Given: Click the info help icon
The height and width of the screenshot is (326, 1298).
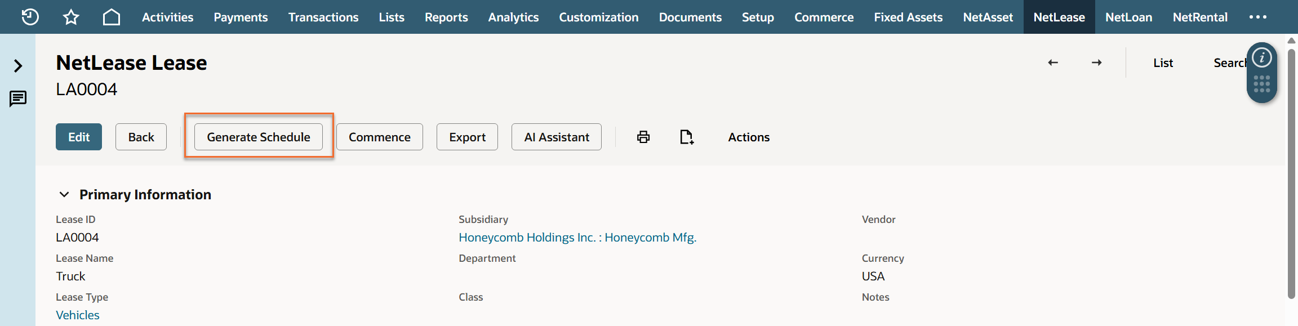Looking at the screenshot, I should click(x=1262, y=57).
